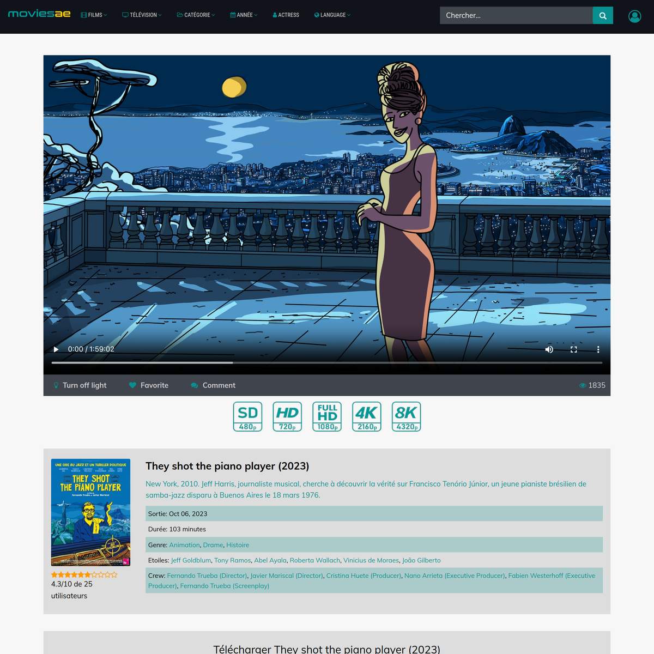Rate the movie using the stars
The height and width of the screenshot is (654, 654).
(x=84, y=574)
